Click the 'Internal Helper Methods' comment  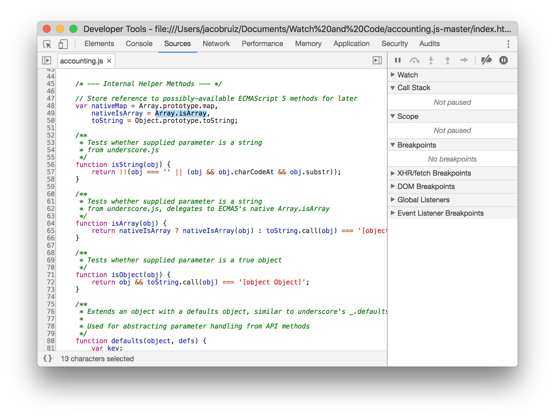pyautogui.click(x=149, y=84)
